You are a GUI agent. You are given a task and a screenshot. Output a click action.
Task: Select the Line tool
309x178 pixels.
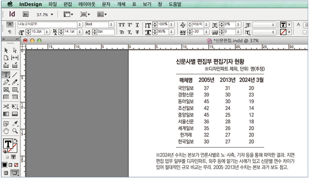click(15, 75)
